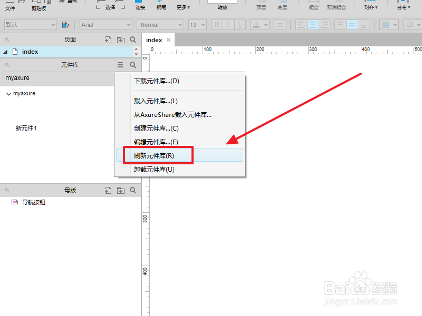422x316 pixels.
Task: Click the 缩放 zoom control
Action: pos(222,5)
